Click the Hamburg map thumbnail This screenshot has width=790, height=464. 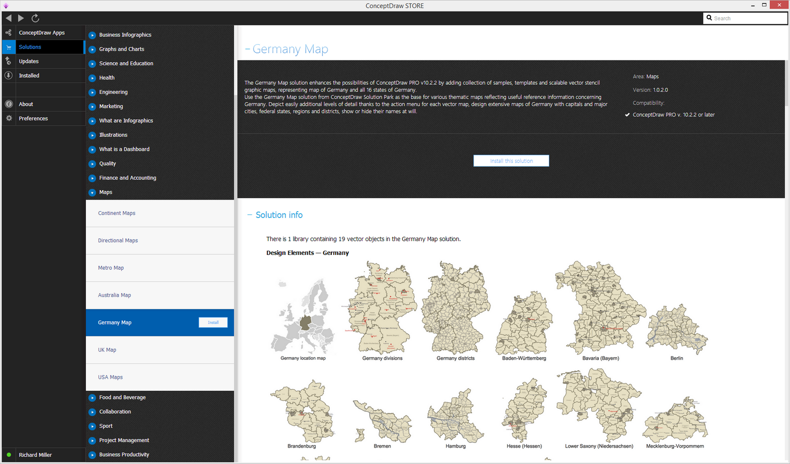(x=456, y=416)
